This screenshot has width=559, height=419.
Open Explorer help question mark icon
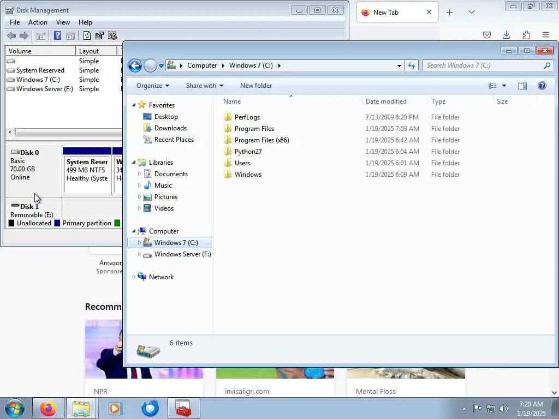tap(542, 86)
